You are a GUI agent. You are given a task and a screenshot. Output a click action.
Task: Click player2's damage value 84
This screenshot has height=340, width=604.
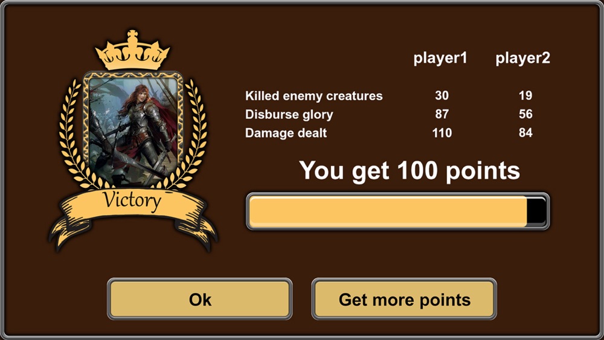point(525,133)
